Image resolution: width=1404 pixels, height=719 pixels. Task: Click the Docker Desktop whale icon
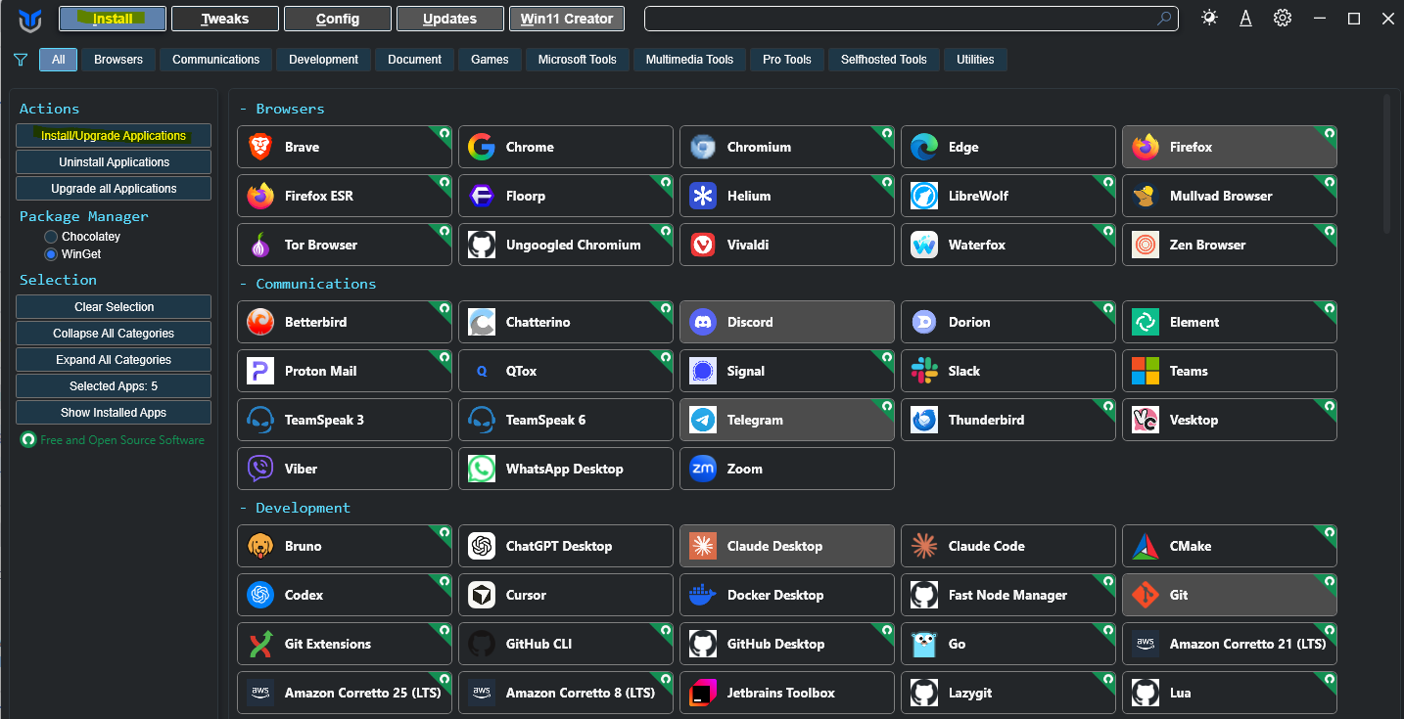tap(703, 595)
